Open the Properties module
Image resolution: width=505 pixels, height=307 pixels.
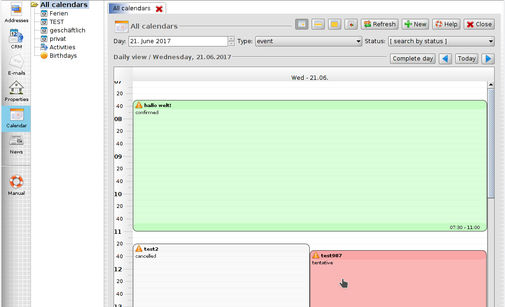coord(16,91)
